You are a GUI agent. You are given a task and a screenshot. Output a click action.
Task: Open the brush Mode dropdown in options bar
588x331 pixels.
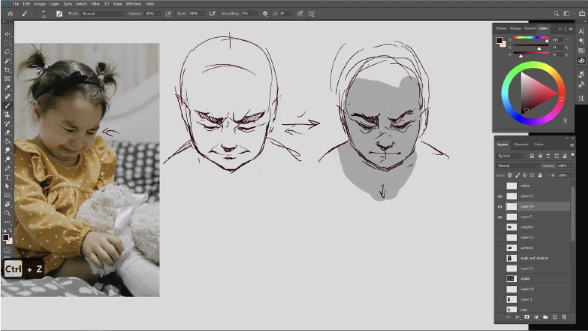click(x=102, y=13)
